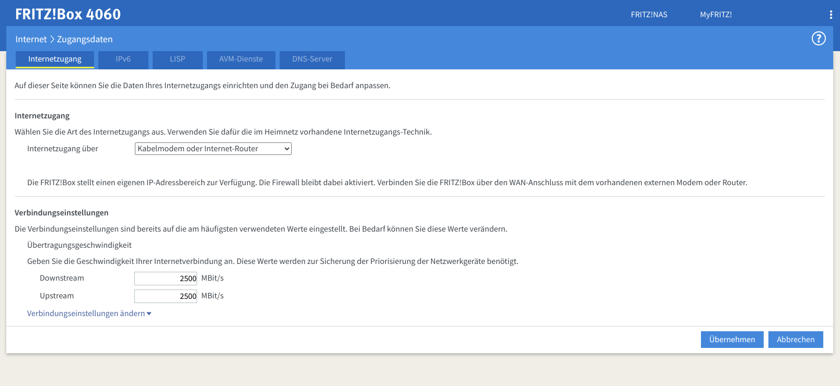Click the FRITZ!Box 4060 logo title
This screenshot has height=386, width=840.
click(x=68, y=14)
